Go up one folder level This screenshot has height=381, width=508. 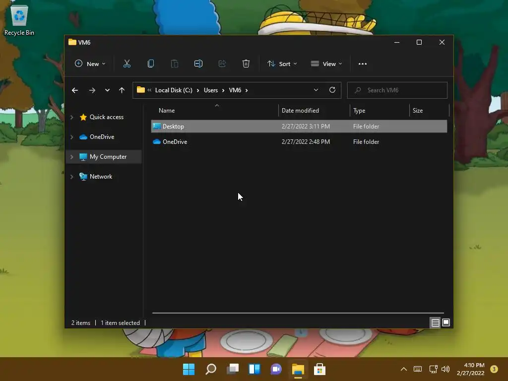[x=122, y=90]
